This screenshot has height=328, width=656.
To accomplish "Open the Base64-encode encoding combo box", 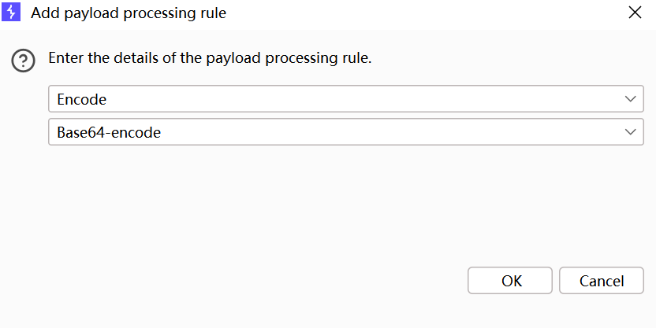I will (x=346, y=132).
